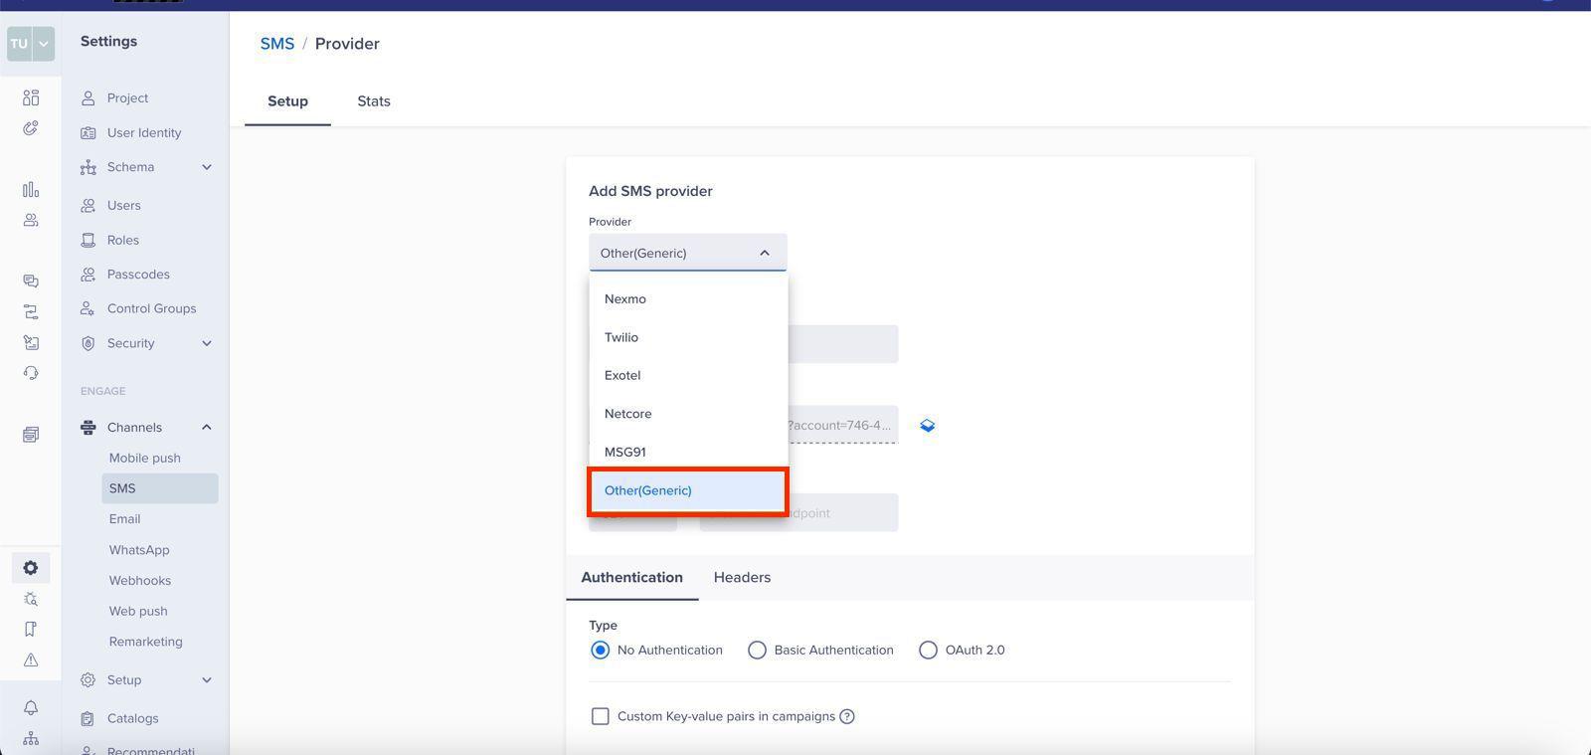This screenshot has height=755, width=1591.
Task: Click the warning triangle icon in left rail
Action: [31, 660]
